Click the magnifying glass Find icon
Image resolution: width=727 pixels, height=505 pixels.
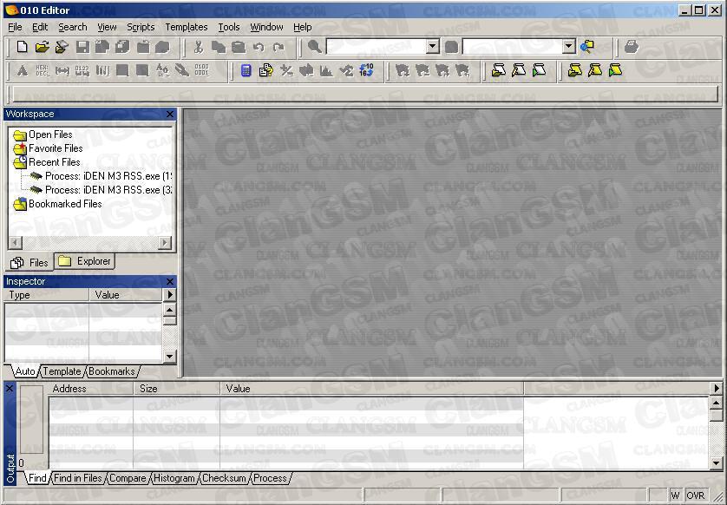point(314,46)
